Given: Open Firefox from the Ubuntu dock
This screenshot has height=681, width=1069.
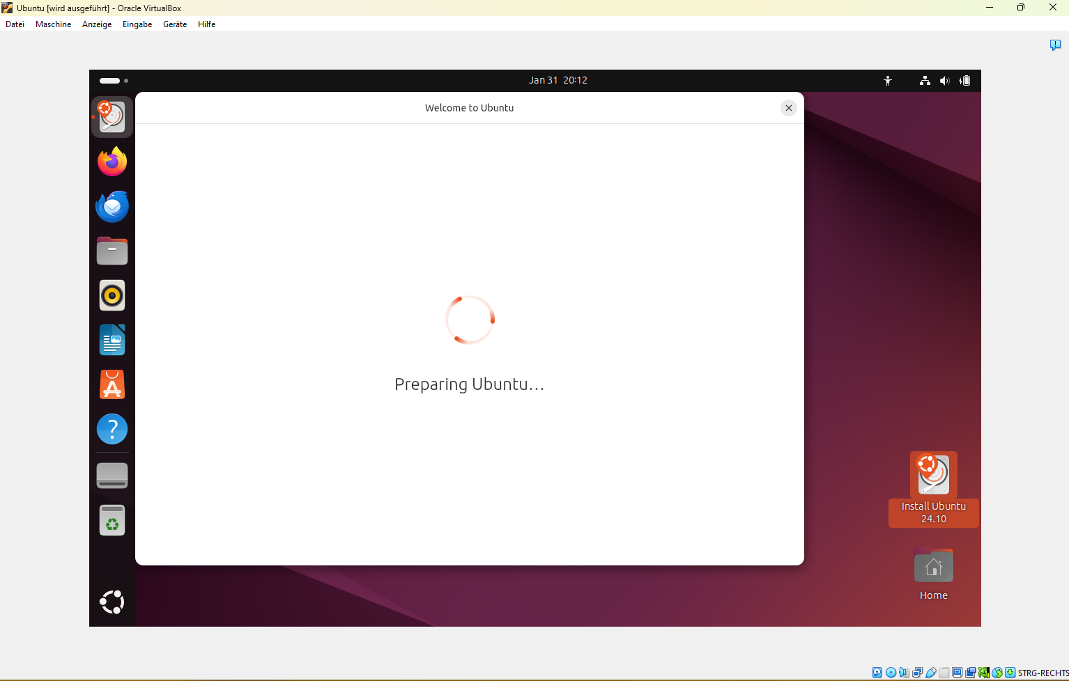Looking at the screenshot, I should pyautogui.click(x=111, y=162).
